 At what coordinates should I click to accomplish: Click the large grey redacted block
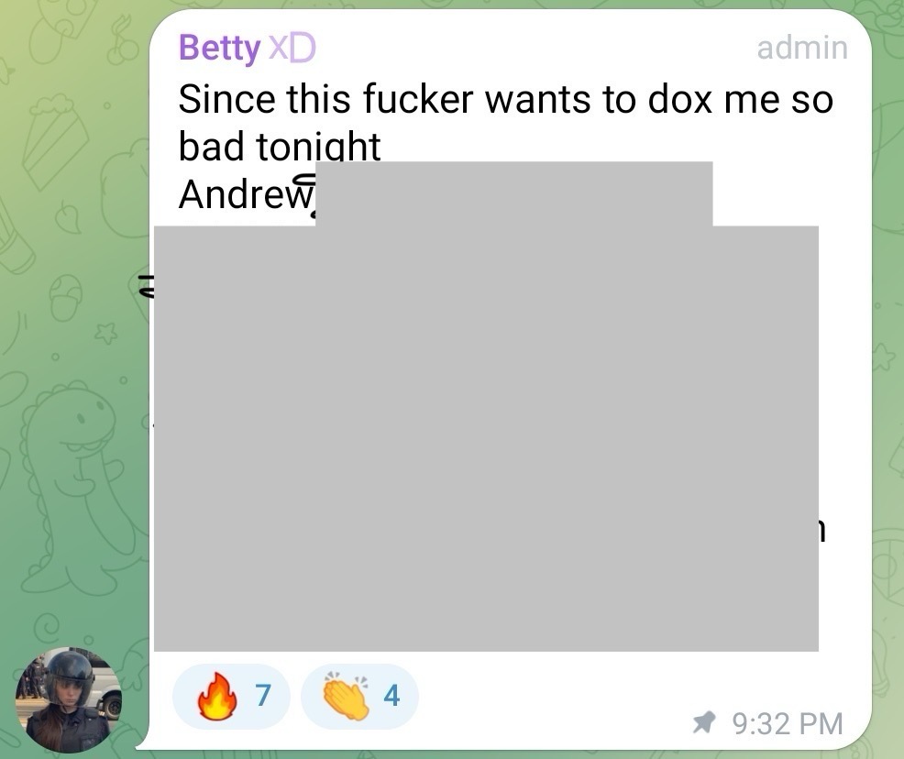pyautogui.click(x=486, y=438)
